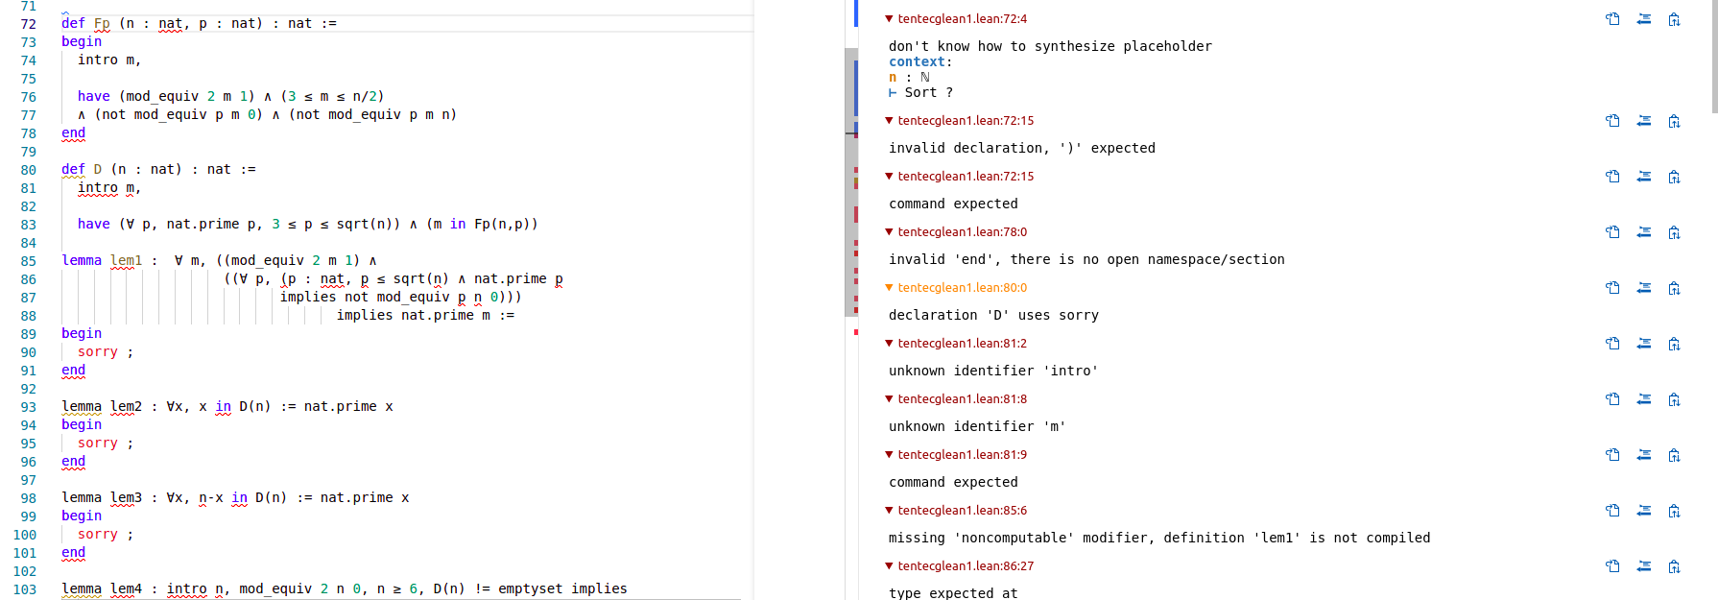The image size is (1718, 600).
Task: Copy 78:0 'invalid end' message to clipboard
Action: 1674,232
